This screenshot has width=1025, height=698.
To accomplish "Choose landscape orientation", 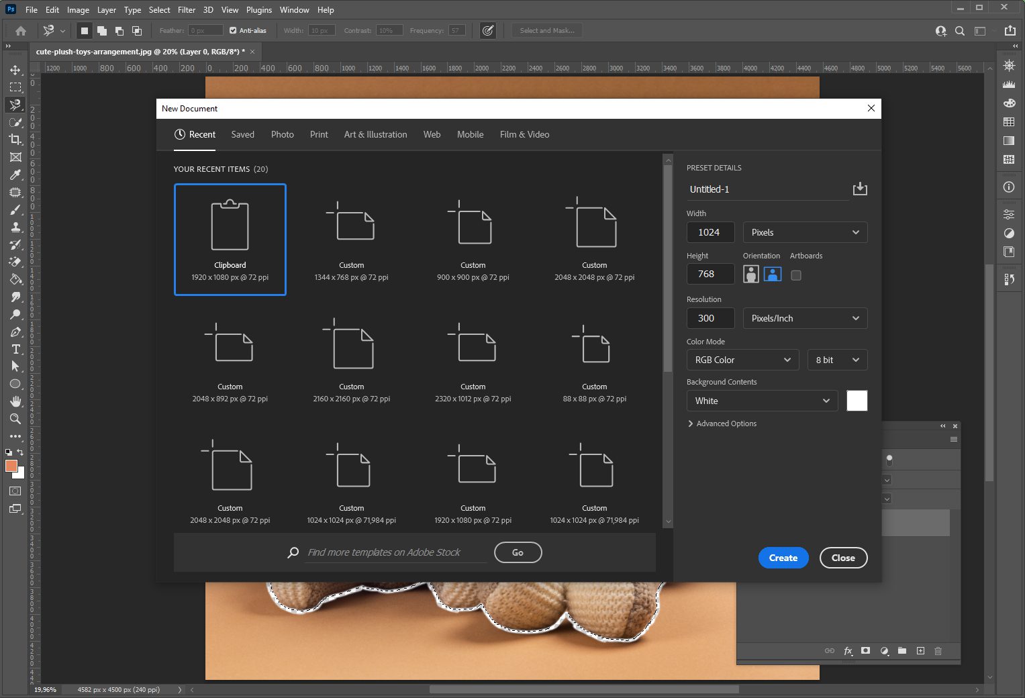I will click(x=773, y=274).
